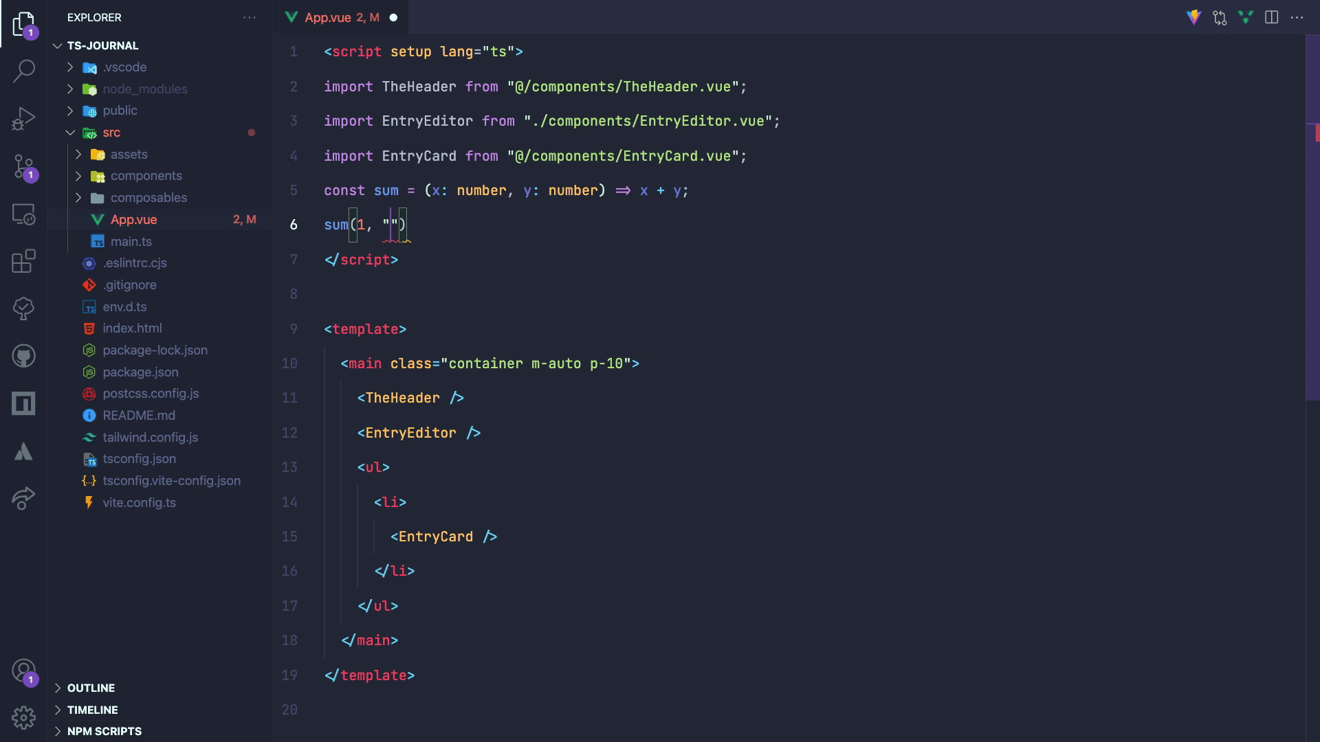The height and width of the screenshot is (742, 1320).
Task: Click the Volar Vue icon in editor toolbar
Action: (1245, 17)
